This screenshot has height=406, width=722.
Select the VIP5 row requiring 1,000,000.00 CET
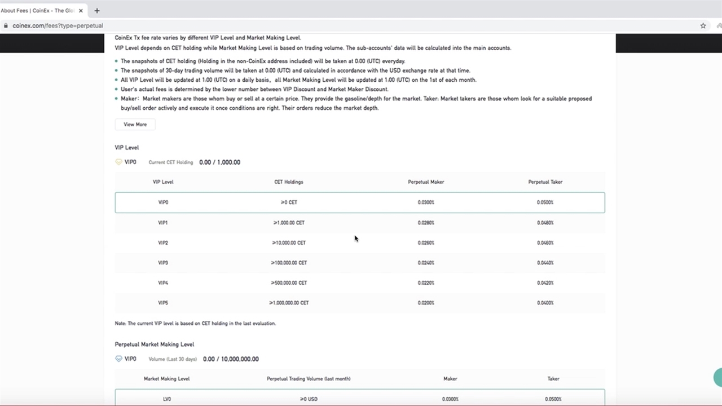(x=359, y=303)
